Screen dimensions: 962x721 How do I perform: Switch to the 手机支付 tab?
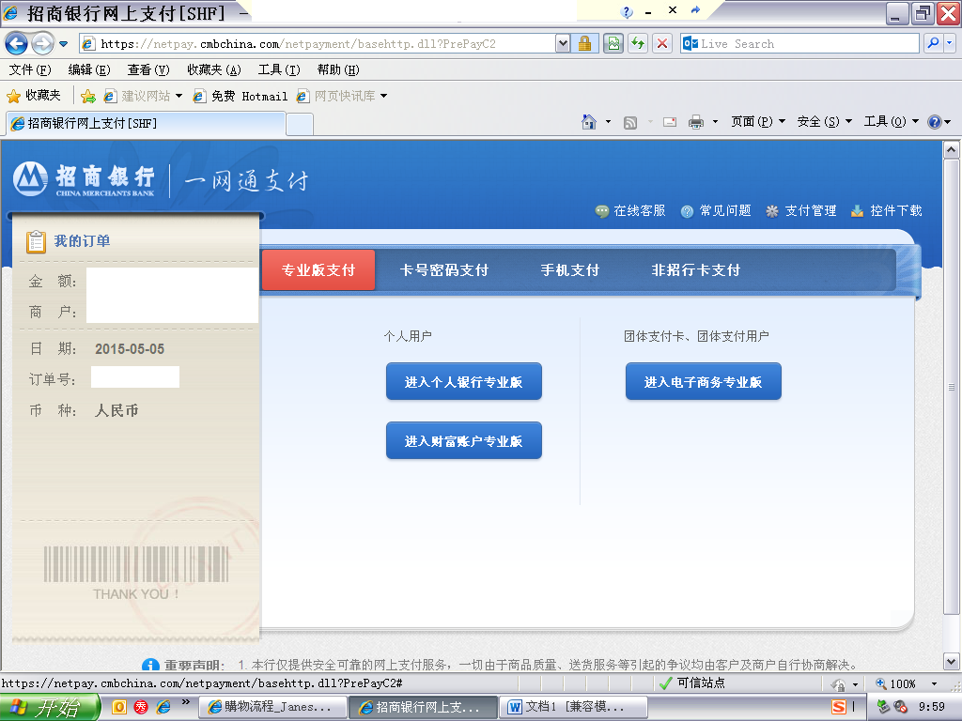pos(570,270)
